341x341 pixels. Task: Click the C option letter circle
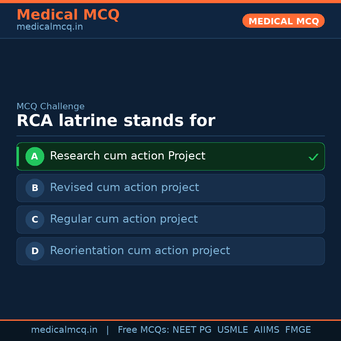(35, 219)
